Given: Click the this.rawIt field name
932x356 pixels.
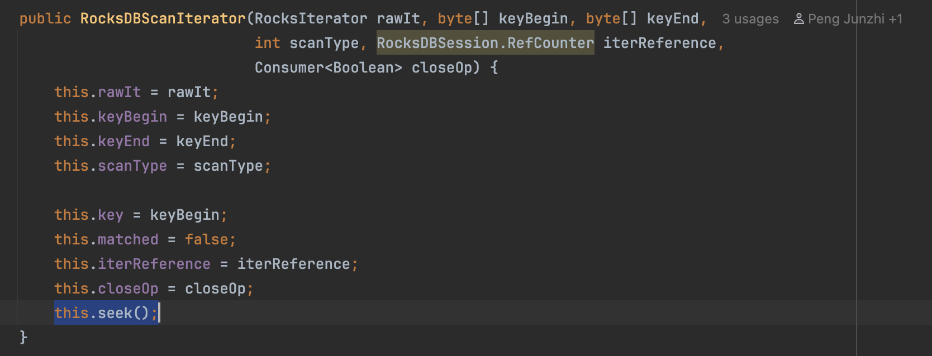Looking at the screenshot, I should (x=119, y=92).
